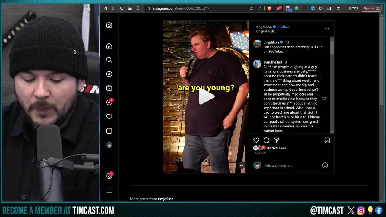Like the livin.the.leif comment

(x=324, y=99)
